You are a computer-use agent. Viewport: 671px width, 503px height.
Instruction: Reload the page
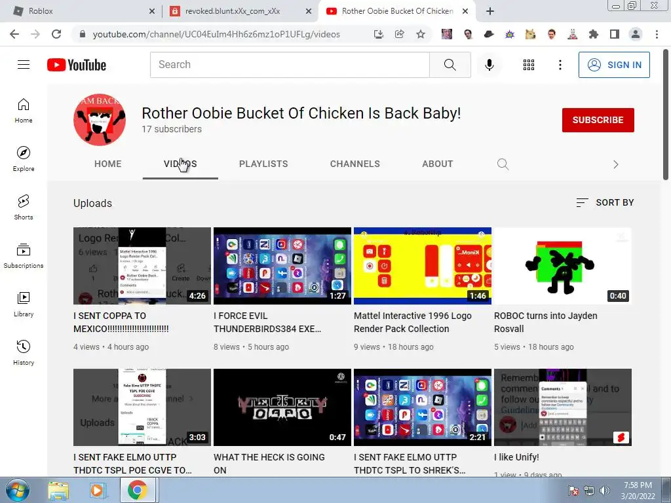[56, 34]
